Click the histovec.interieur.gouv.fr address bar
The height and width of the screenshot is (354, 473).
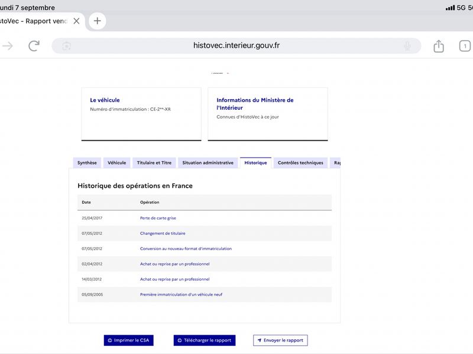pos(236,46)
